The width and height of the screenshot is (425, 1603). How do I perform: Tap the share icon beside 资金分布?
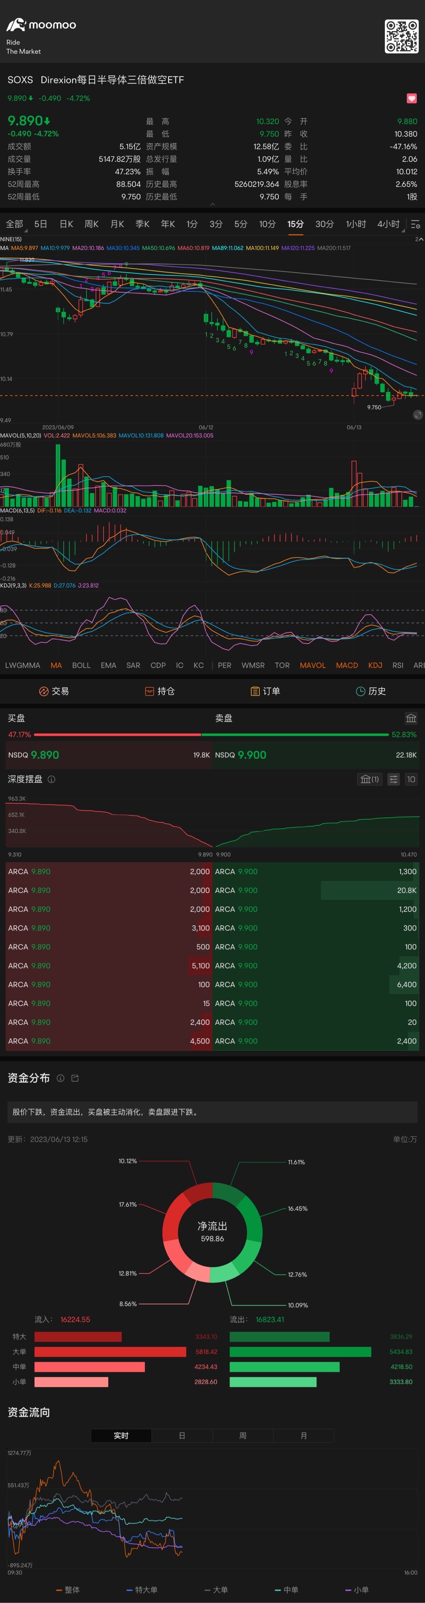75,1079
